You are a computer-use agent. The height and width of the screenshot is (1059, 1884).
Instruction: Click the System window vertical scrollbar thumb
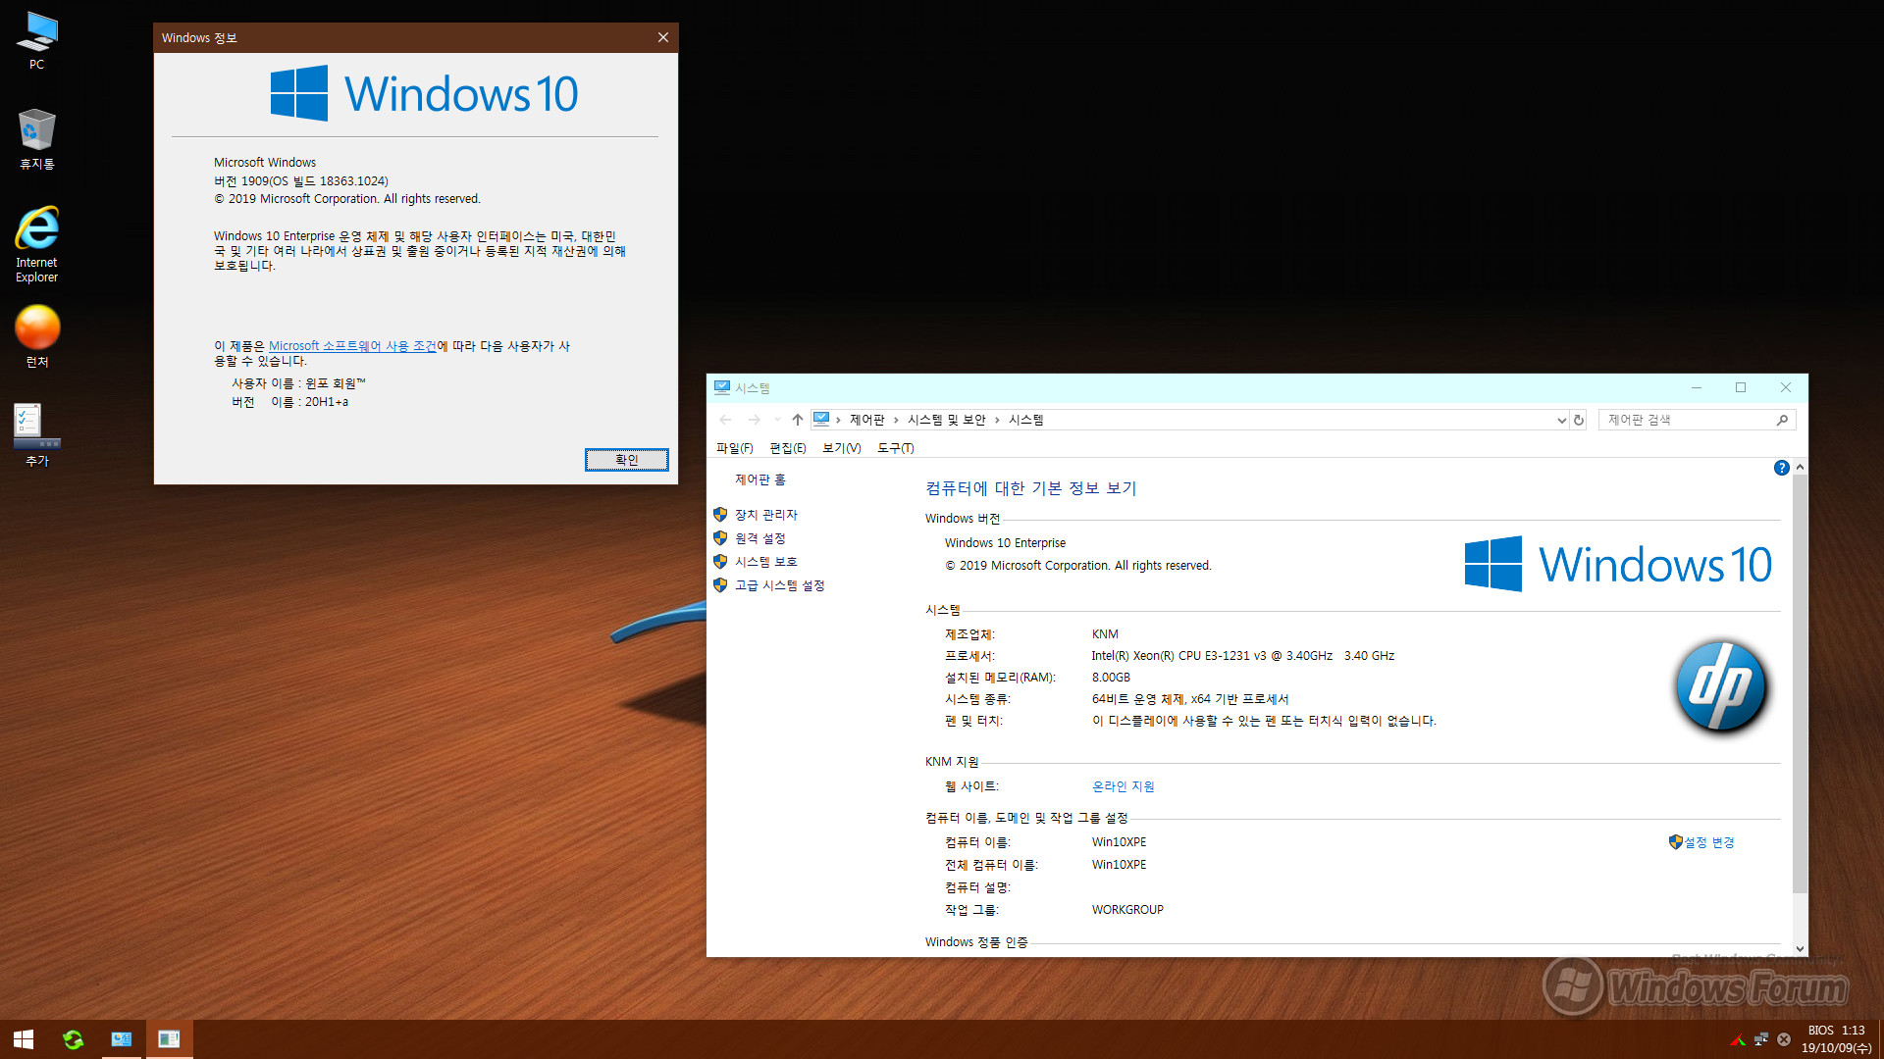[x=1800, y=683]
